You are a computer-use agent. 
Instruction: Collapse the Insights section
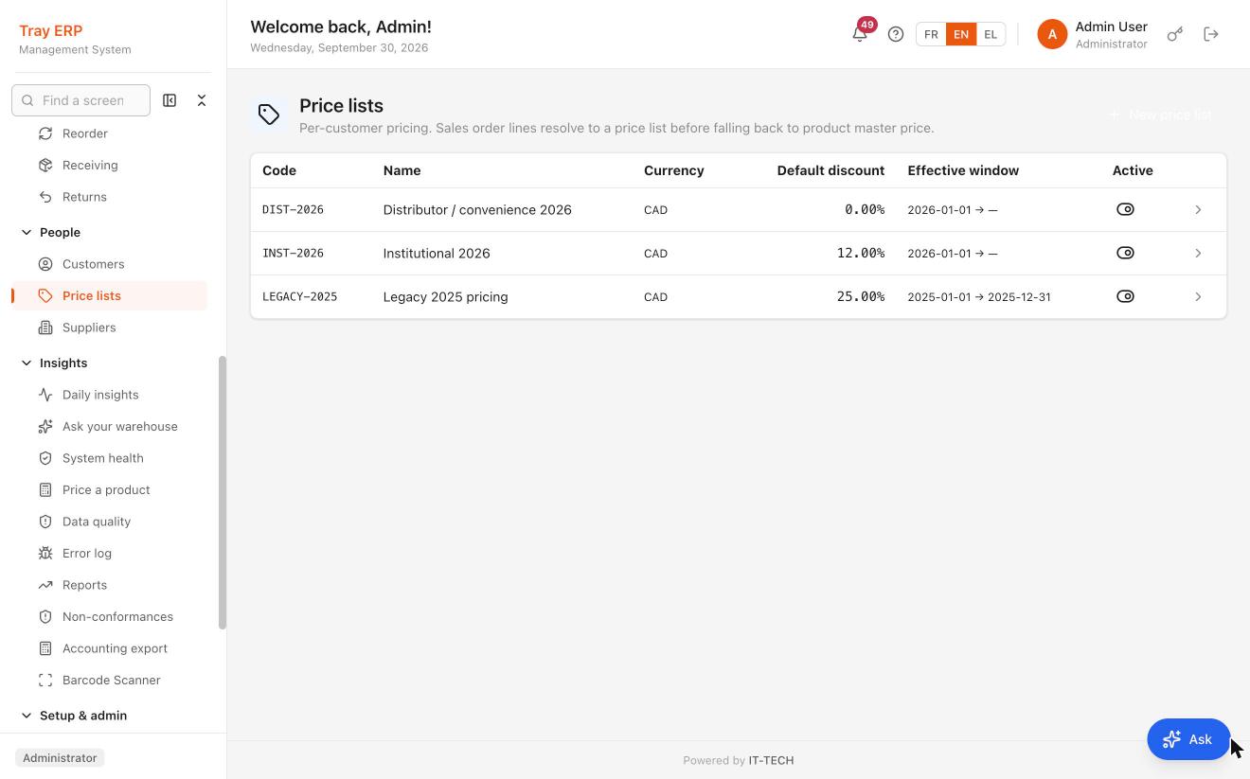click(x=27, y=363)
